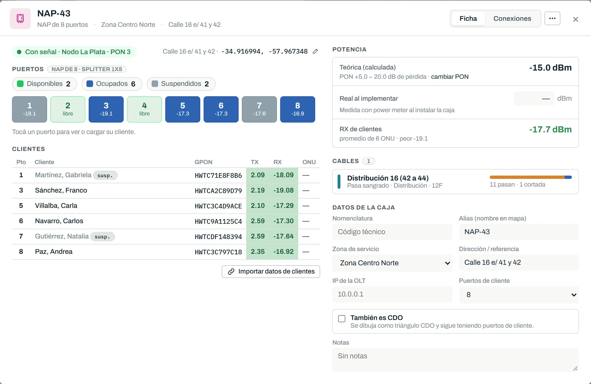The width and height of the screenshot is (591, 384).
Task: Click the coordinates -34.916994, -57.967348
Action: [265, 52]
